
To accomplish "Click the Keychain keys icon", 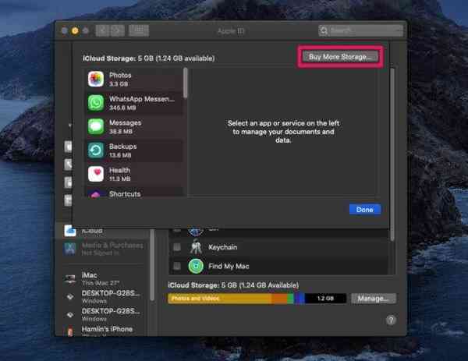I will pyautogui.click(x=196, y=246).
